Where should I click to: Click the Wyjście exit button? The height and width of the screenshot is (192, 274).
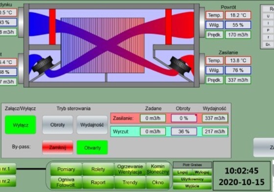[192, 186]
